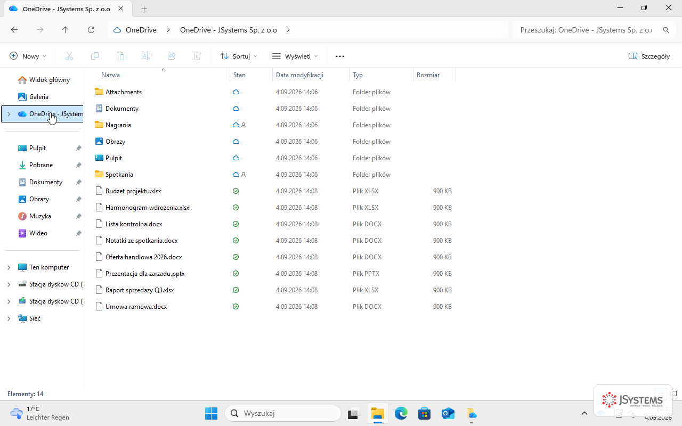Viewport: 682px width, 426px height.
Task: Select Lista kontrolna.docx
Action: click(134, 224)
